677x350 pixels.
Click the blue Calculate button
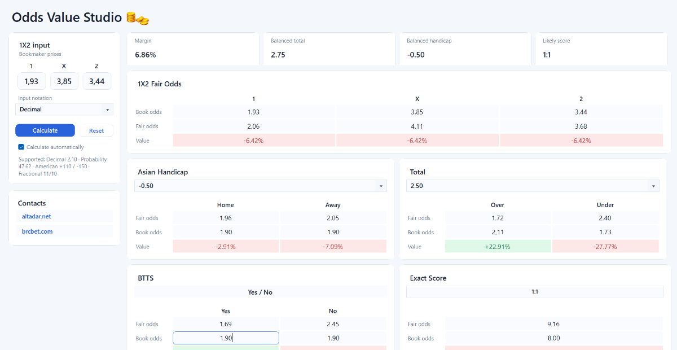click(x=45, y=130)
